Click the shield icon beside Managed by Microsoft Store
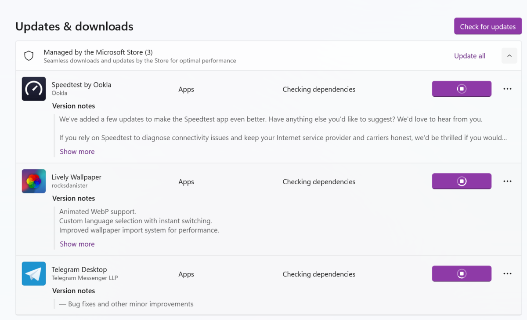 [x=29, y=56]
